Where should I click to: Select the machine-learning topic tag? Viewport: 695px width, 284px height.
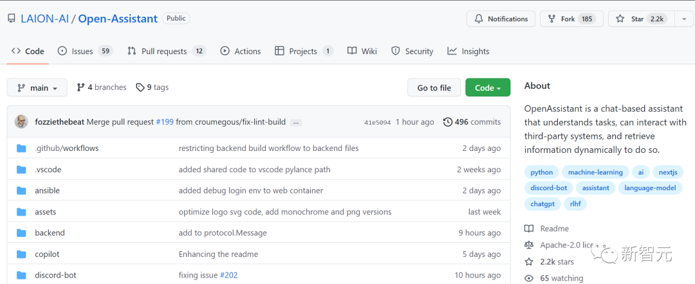pyautogui.click(x=594, y=172)
